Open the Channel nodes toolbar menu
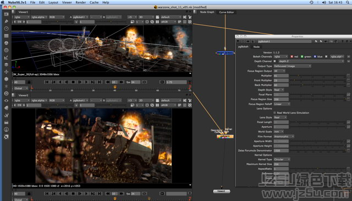 click(6, 36)
